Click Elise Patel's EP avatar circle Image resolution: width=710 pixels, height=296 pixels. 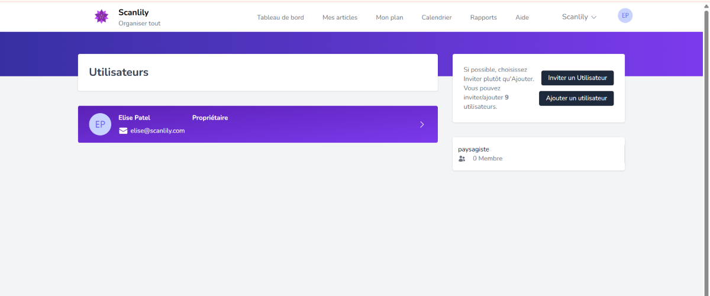(x=100, y=124)
